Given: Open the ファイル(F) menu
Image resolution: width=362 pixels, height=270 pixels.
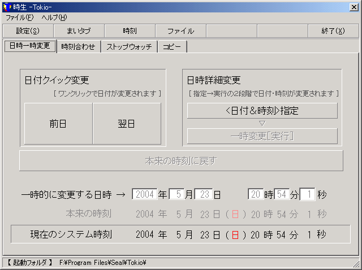Looking at the screenshot, I should click(20, 18).
